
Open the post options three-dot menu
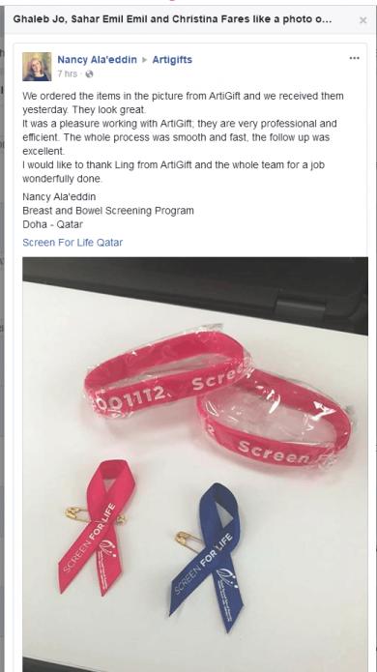click(355, 58)
